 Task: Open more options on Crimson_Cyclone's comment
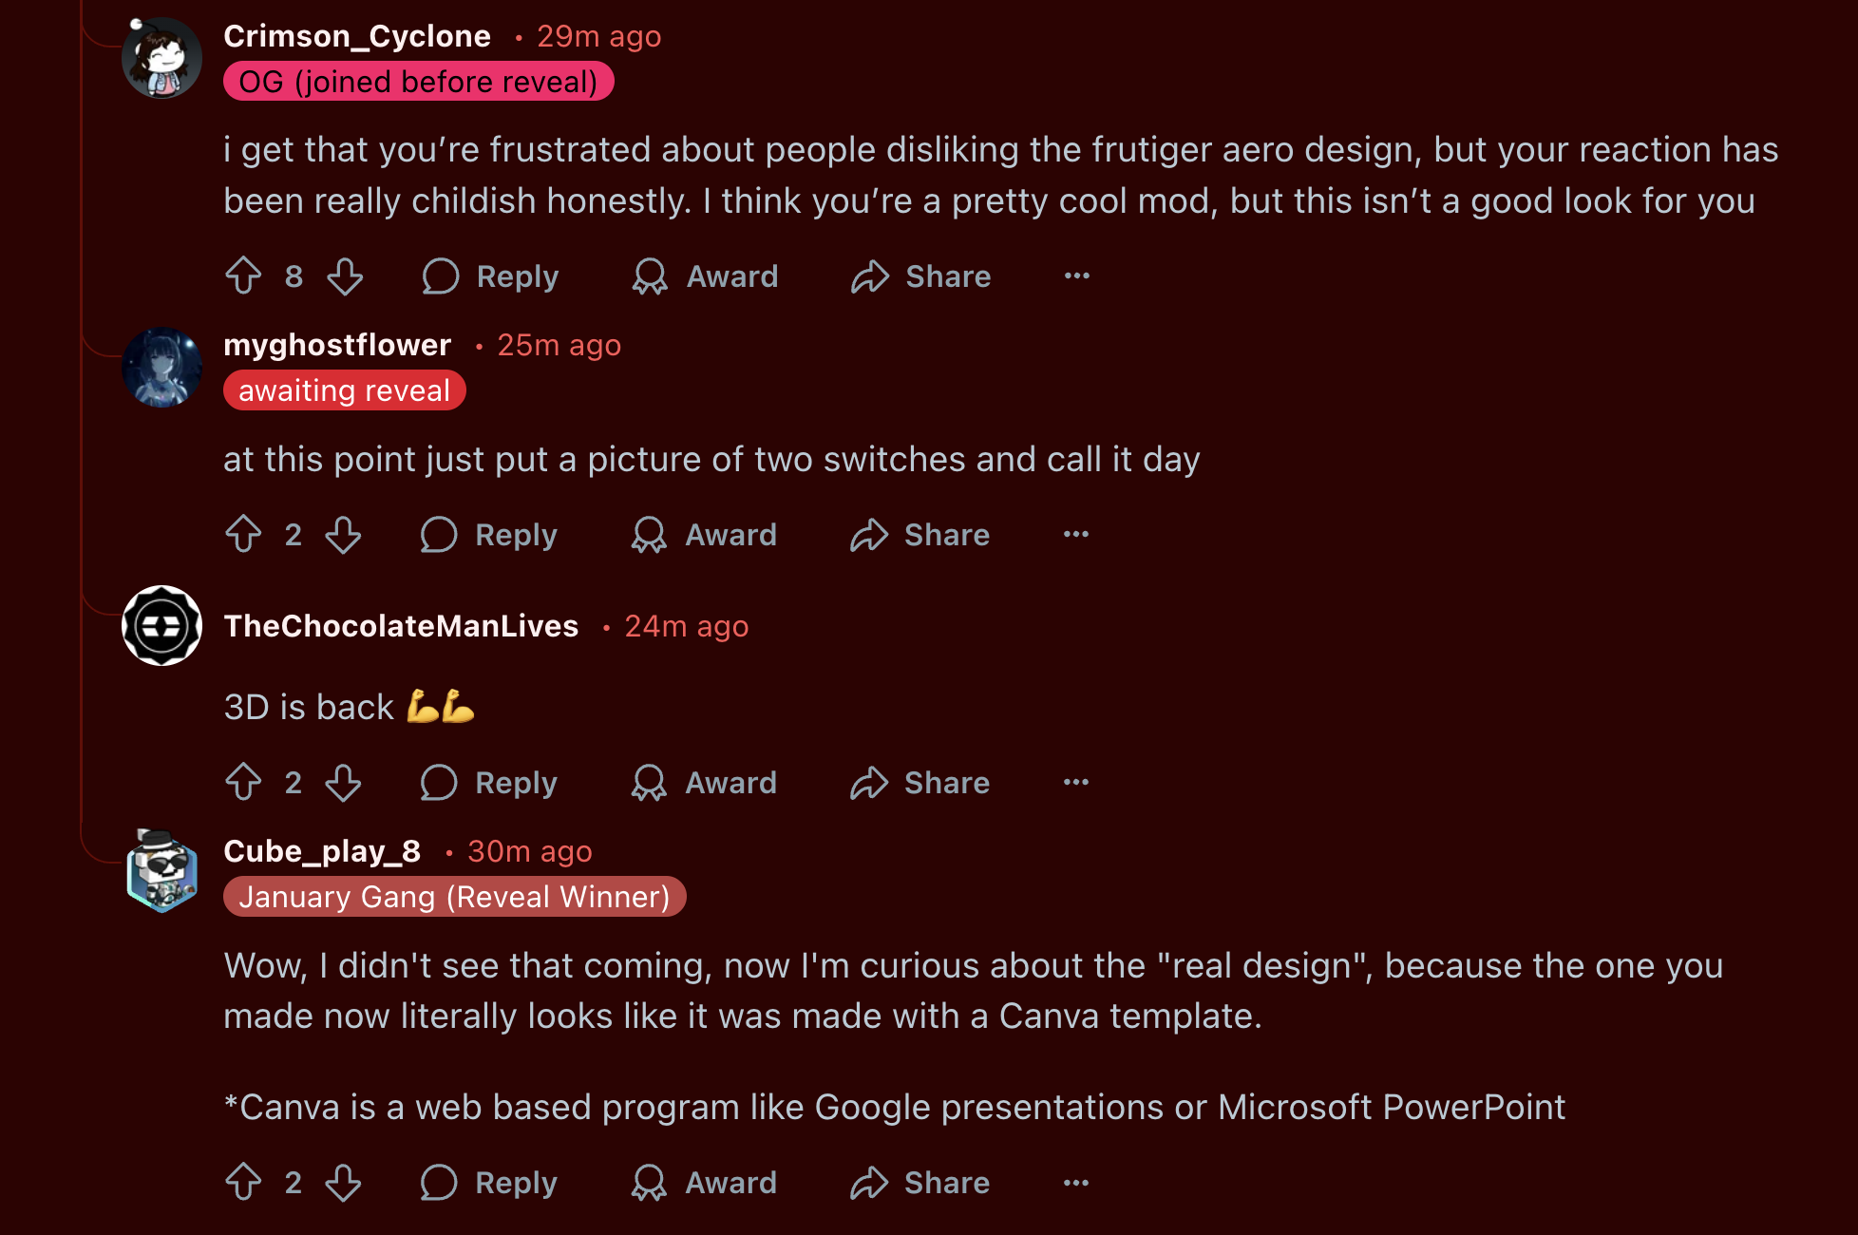click(1076, 276)
